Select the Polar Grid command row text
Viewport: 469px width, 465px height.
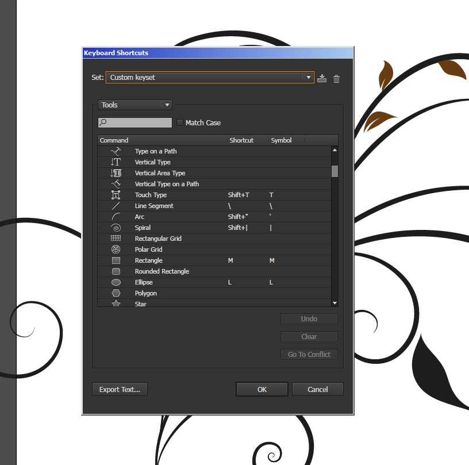click(148, 249)
